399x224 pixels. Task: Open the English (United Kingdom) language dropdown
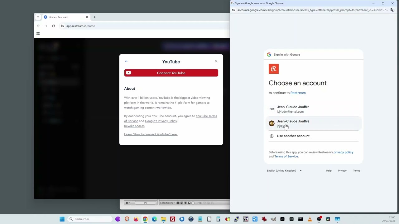[x=284, y=171]
